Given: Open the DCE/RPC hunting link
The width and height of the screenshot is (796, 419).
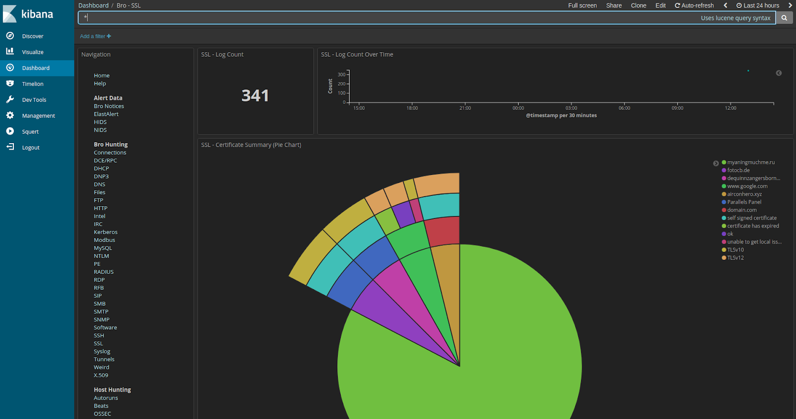Looking at the screenshot, I should tap(105, 161).
